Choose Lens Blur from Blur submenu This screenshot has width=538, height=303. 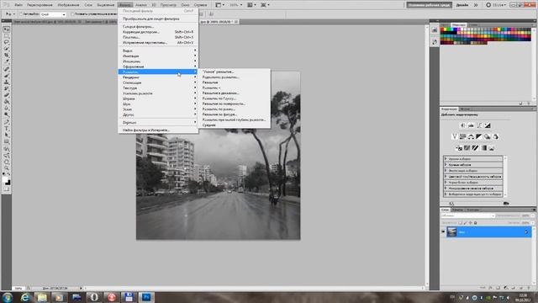click(235, 120)
